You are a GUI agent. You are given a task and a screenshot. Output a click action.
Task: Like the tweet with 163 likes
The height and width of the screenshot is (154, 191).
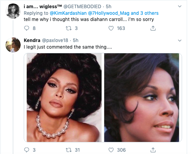(111, 28)
